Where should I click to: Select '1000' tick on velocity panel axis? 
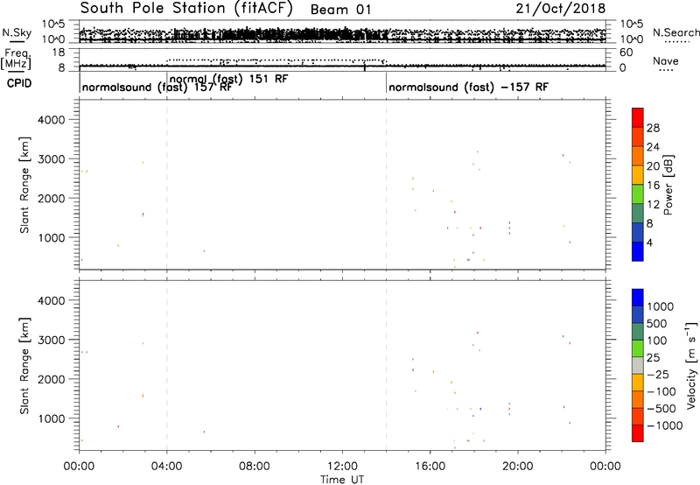point(51,418)
